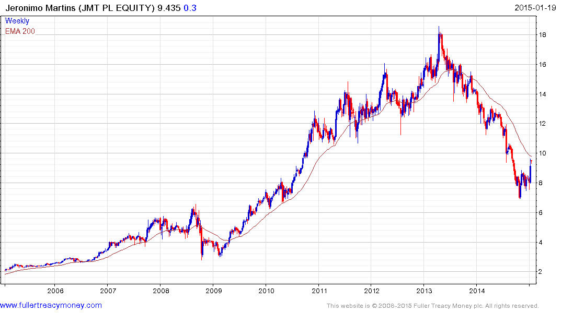Image resolution: width=562 pixels, height=313 pixels.
Task: Click the 2008 year axis label
Action: tap(161, 291)
